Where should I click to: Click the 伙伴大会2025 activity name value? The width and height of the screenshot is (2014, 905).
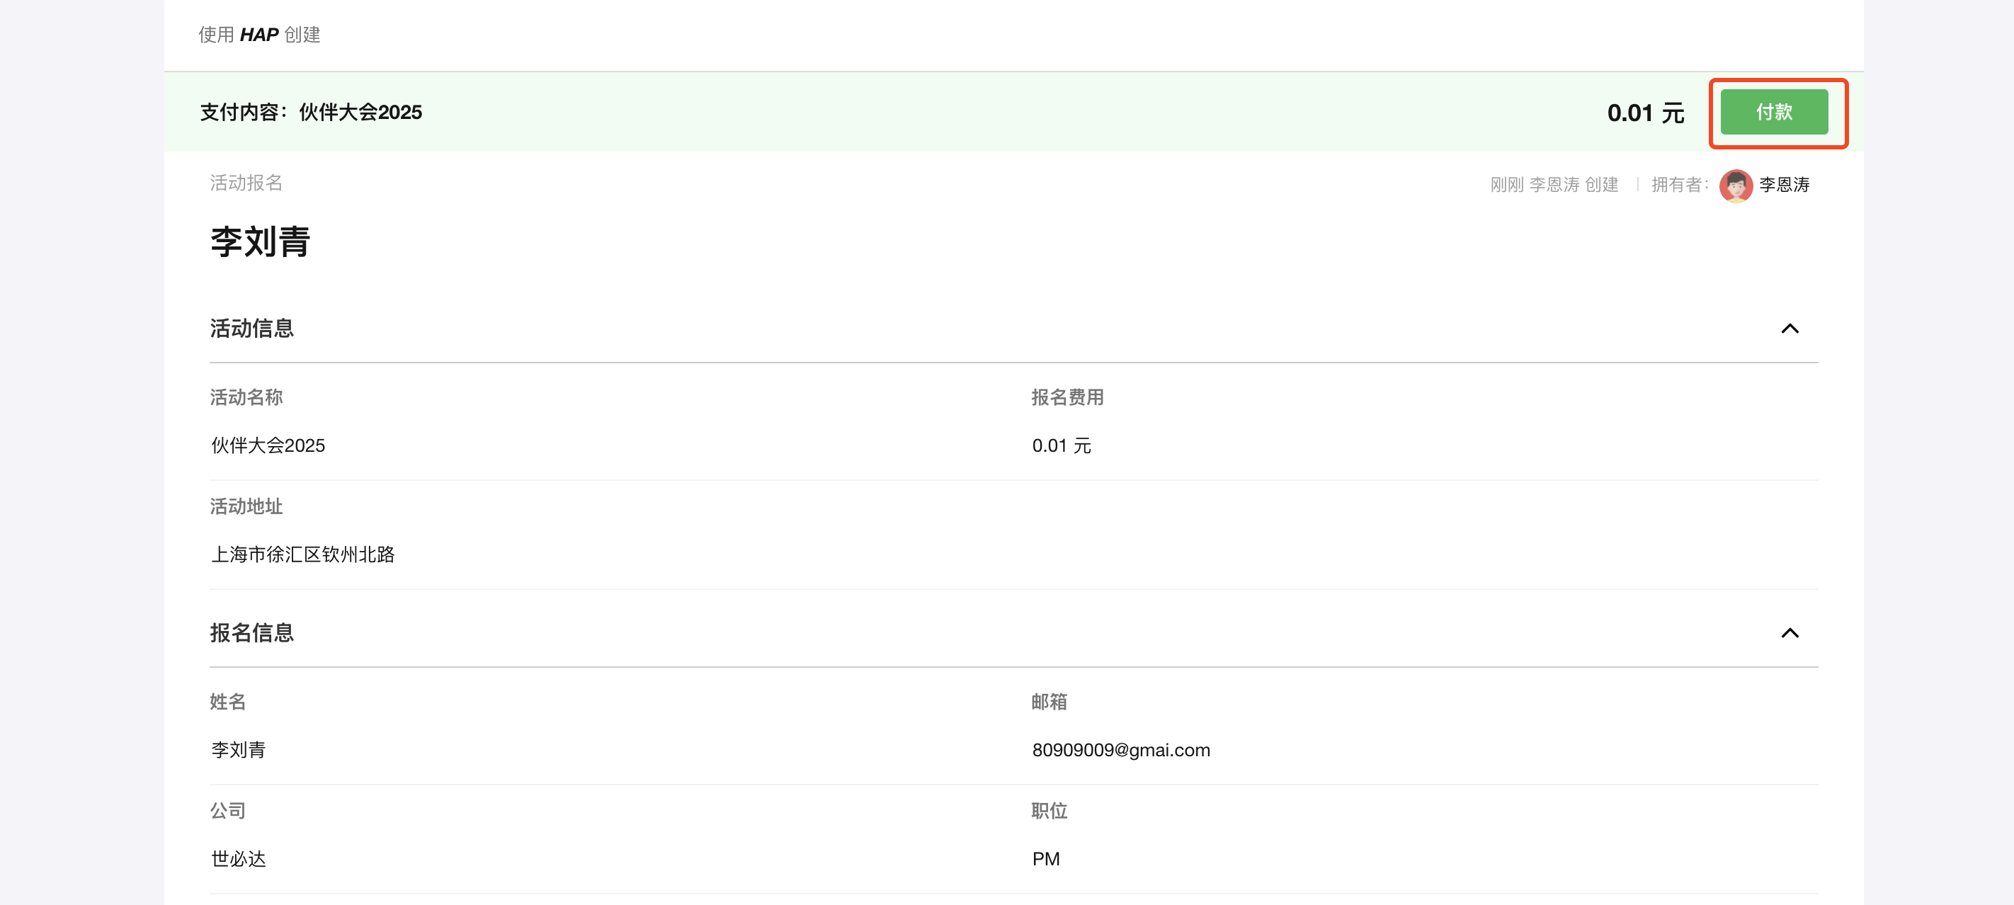pyautogui.click(x=268, y=445)
